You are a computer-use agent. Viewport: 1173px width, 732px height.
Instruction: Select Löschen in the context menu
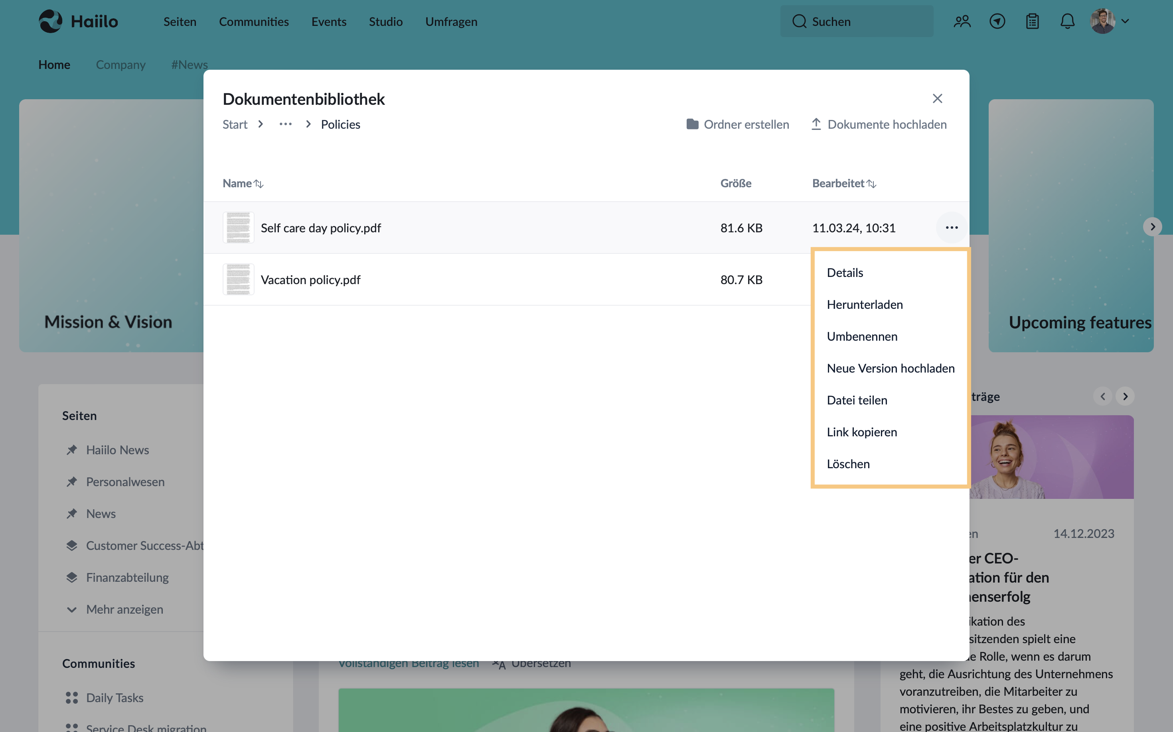pyautogui.click(x=891, y=464)
